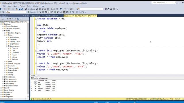Click the Kanpur cell in results grid
The width and height of the screenshot is (184, 103).
coord(47,83)
